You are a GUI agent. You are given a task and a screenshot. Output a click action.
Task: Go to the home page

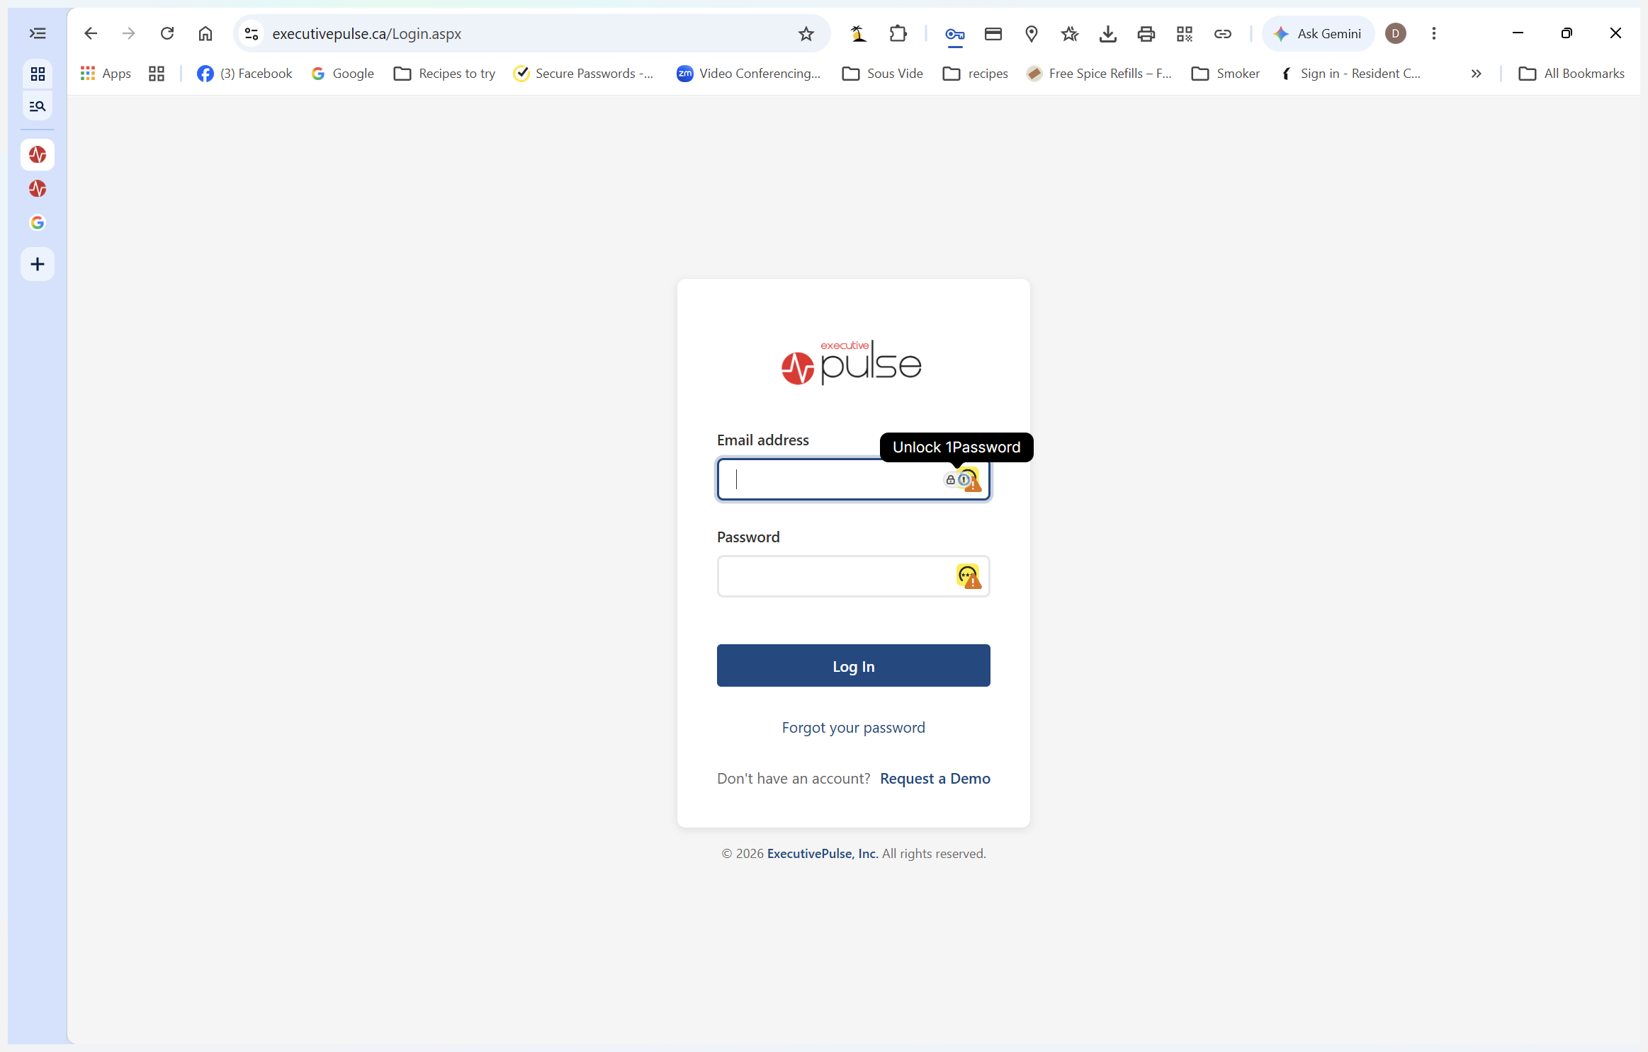pos(205,33)
